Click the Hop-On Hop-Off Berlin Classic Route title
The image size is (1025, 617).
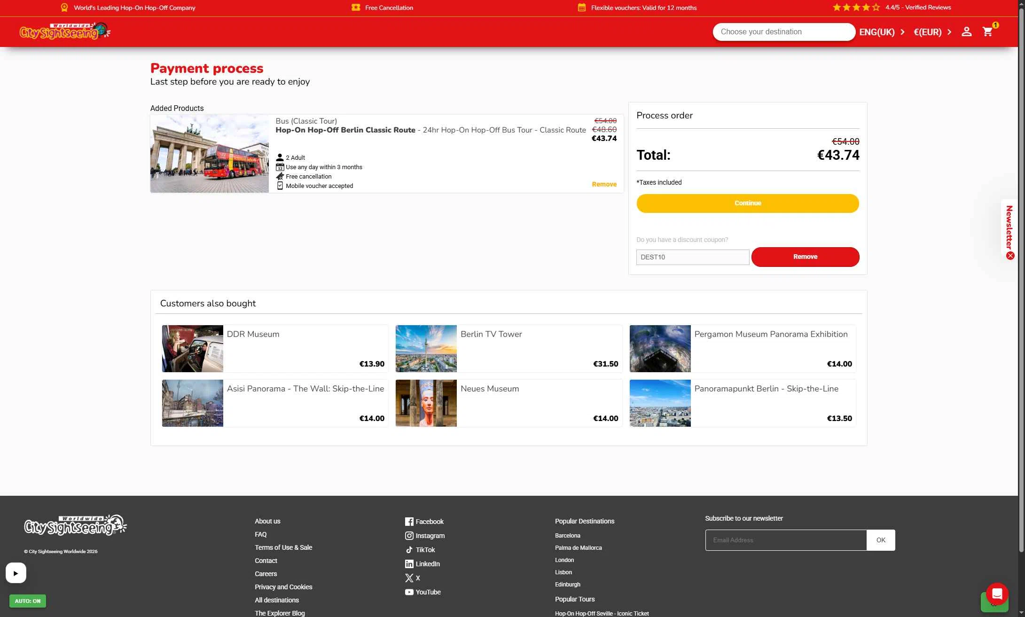click(x=345, y=130)
